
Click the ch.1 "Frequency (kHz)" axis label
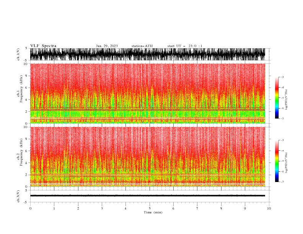click(x=21, y=89)
